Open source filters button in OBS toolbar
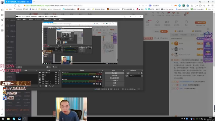 [x=55, y=67]
